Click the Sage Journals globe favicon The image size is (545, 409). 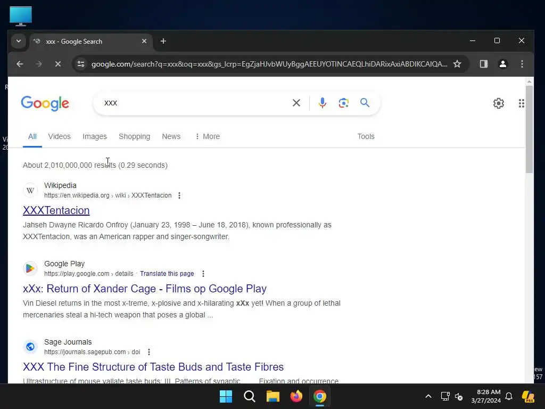tap(30, 347)
